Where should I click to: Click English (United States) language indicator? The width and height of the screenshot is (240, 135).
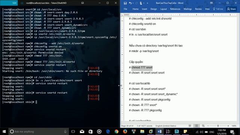click(166, 126)
